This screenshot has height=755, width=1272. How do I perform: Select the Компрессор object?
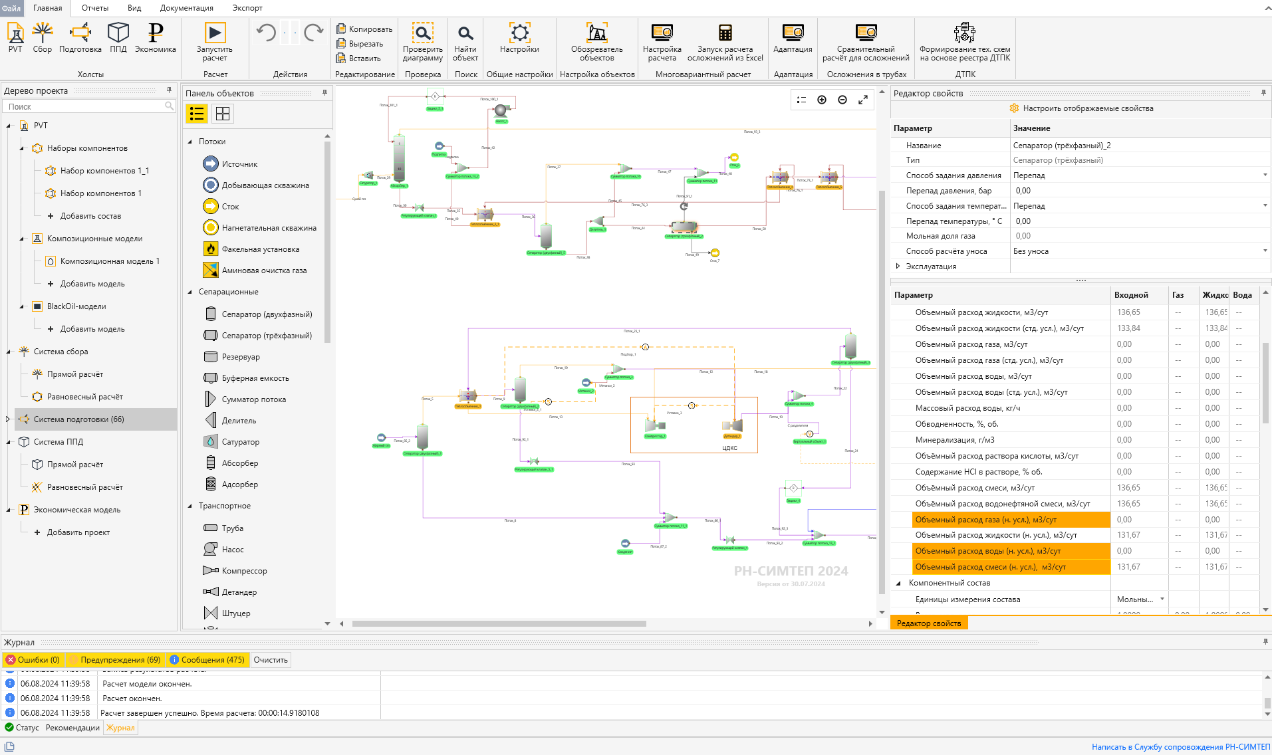click(x=235, y=571)
